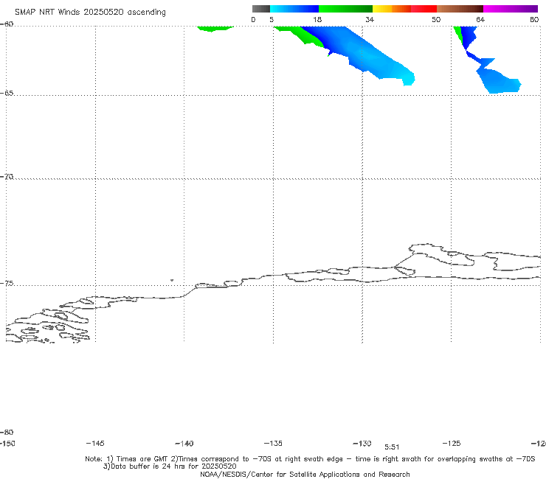Viewport: 546px width, 479px height.
Task: Click the yellow-orange segment of the color bar
Action: (x=392, y=9)
